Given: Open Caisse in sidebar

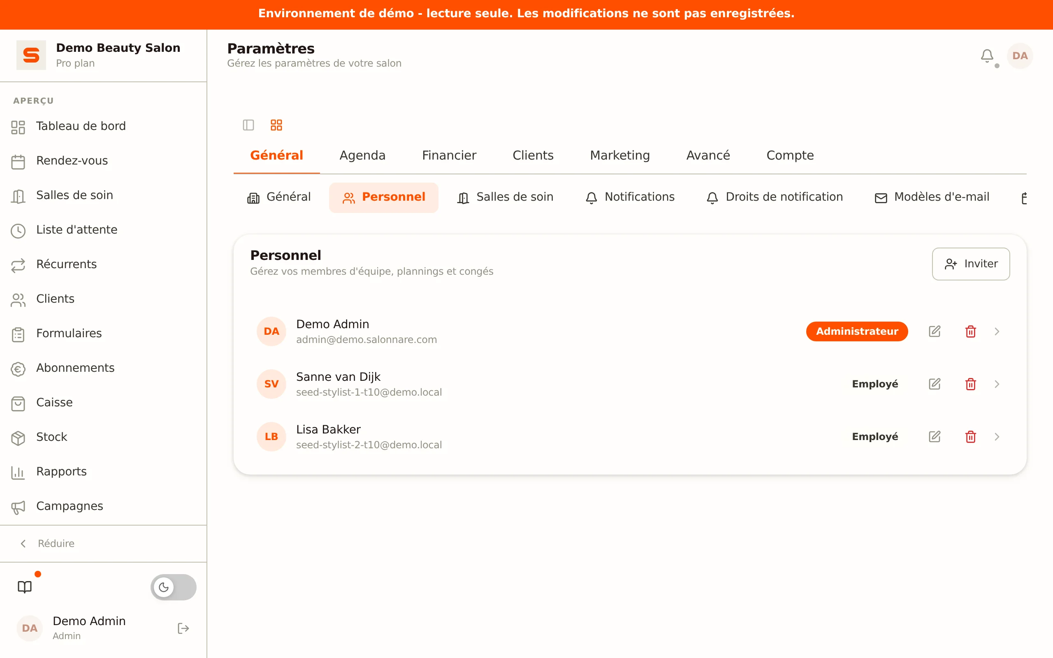Looking at the screenshot, I should tap(103, 403).
